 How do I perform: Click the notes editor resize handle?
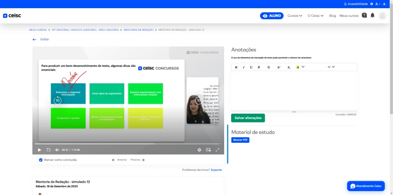294,112
